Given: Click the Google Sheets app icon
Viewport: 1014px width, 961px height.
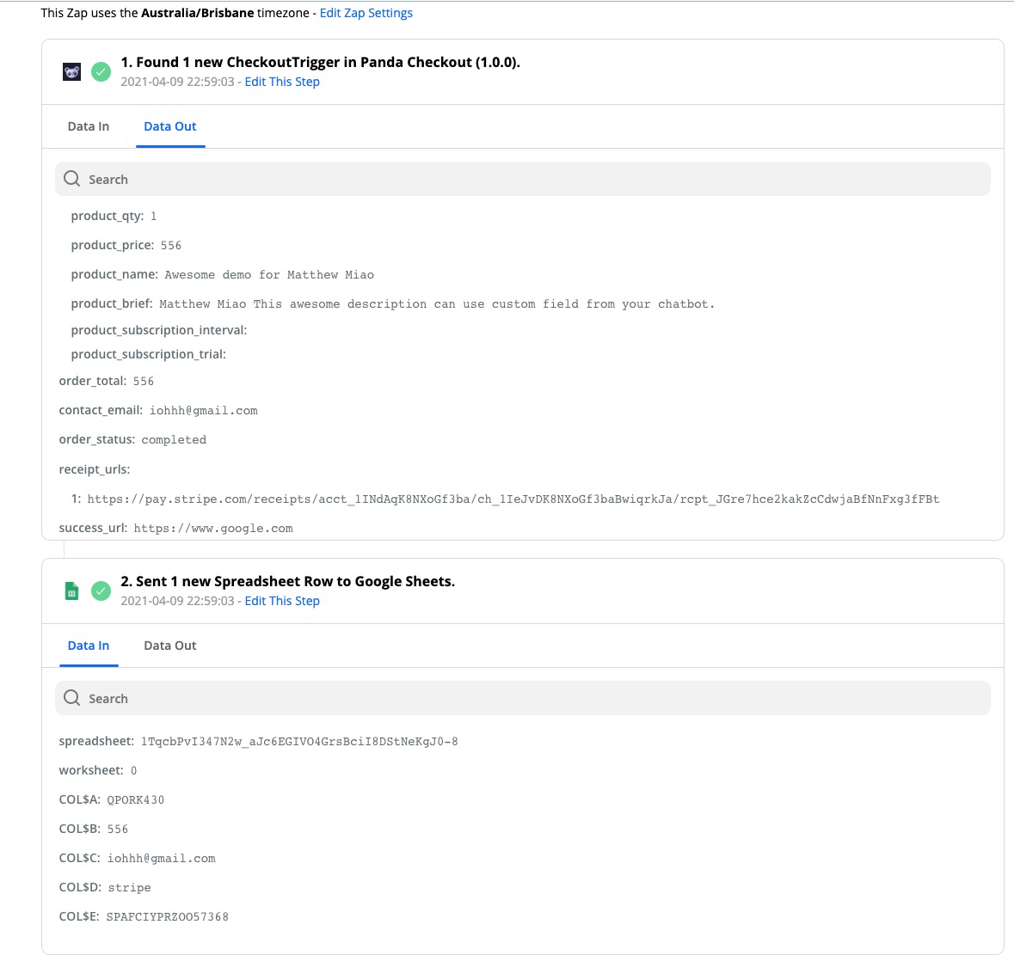Looking at the screenshot, I should [72, 591].
